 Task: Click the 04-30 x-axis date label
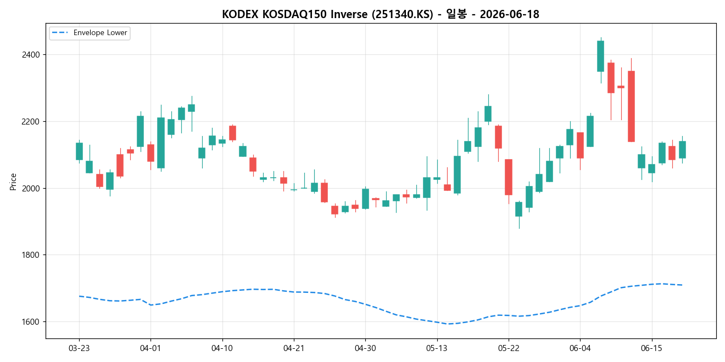point(365,348)
